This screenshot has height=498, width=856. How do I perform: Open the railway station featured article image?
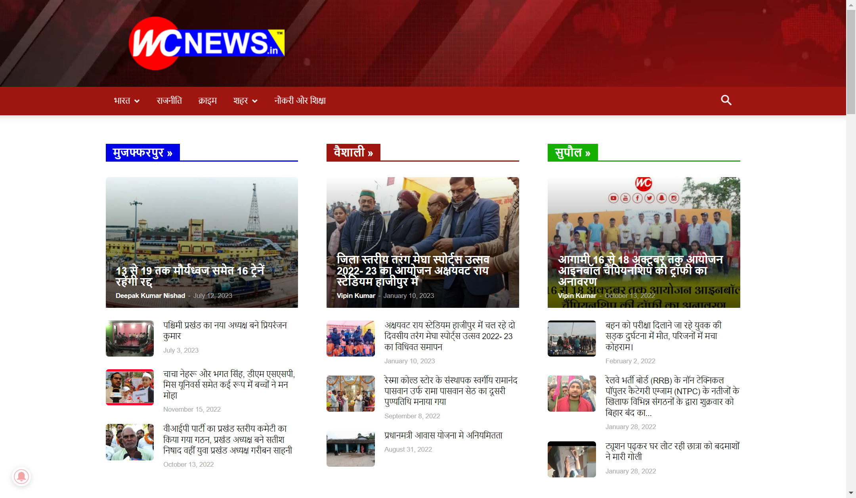pyautogui.click(x=202, y=242)
